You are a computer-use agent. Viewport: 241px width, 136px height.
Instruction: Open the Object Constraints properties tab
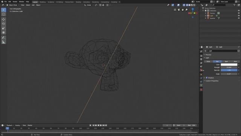pos(201,82)
